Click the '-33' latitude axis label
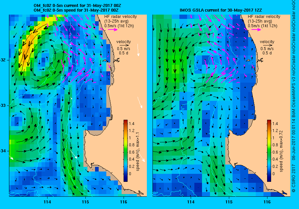The width and height of the screenshot is (299, 209). [x=3, y=105]
